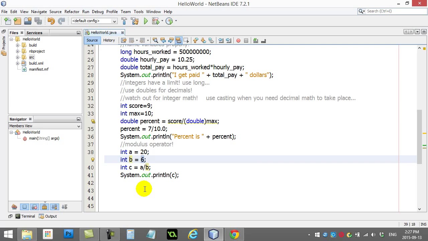Toggle Sort by Source in Navigator

(65, 207)
